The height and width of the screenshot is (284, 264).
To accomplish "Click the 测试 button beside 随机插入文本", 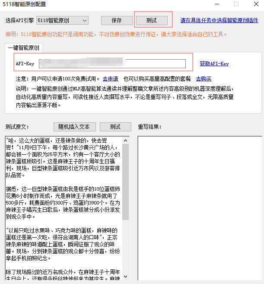I will [115, 127].
